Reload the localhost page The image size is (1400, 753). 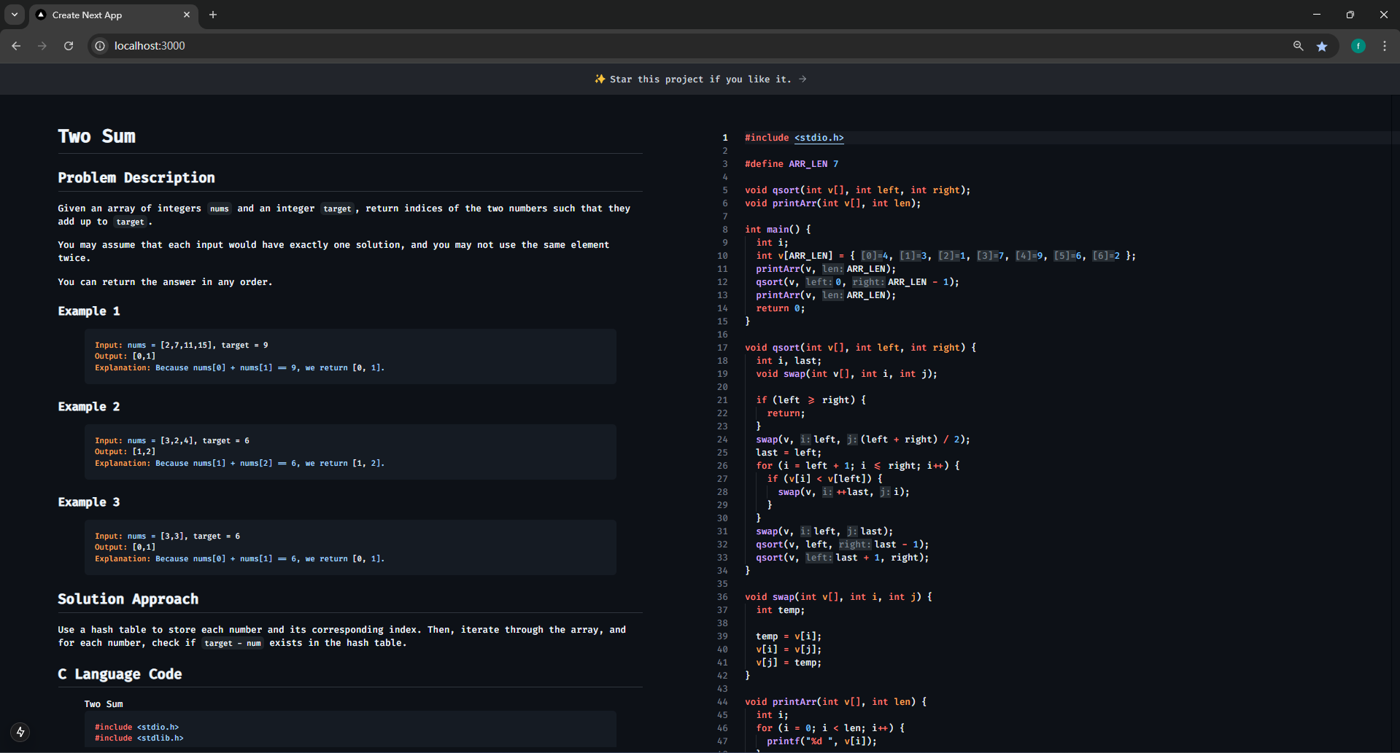coord(69,46)
